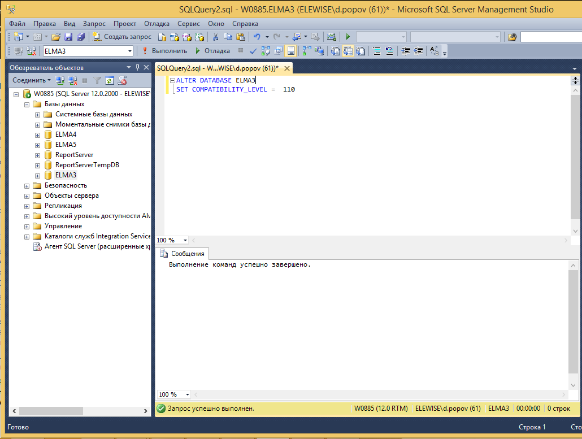
Task: Refresh the Object Explorer tree
Action: coord(109,80)
